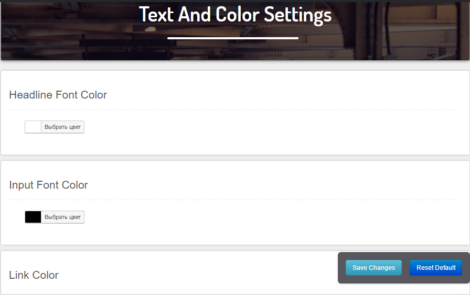
Task: Click the white underline beneath the page title
Action: 233,38
